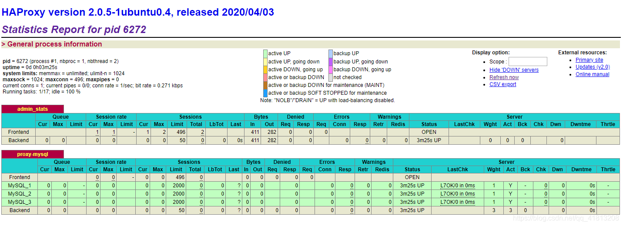Click 'Statistics Report for pid 6272' heading

[74, 30]
